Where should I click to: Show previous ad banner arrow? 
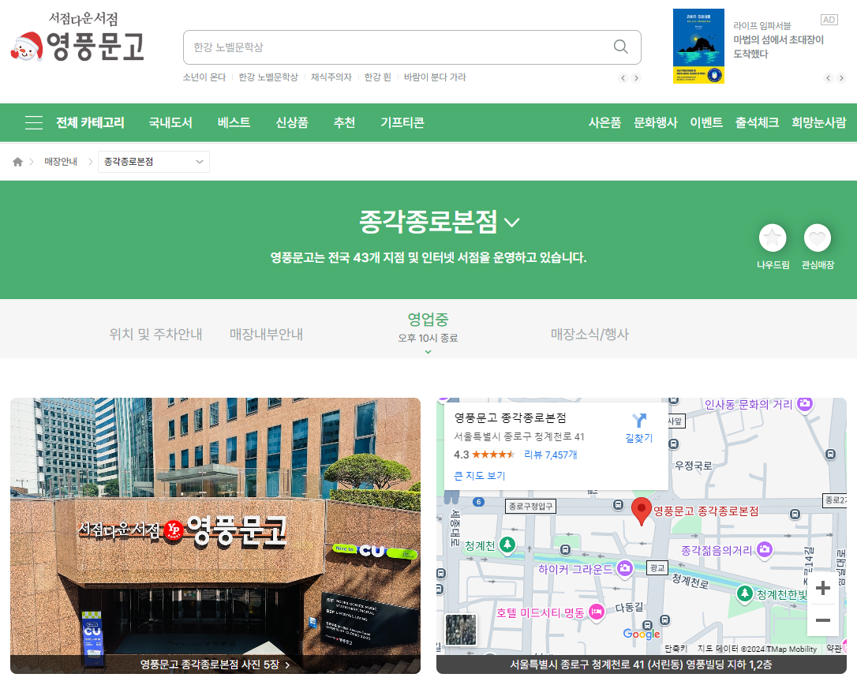point(829,77)
